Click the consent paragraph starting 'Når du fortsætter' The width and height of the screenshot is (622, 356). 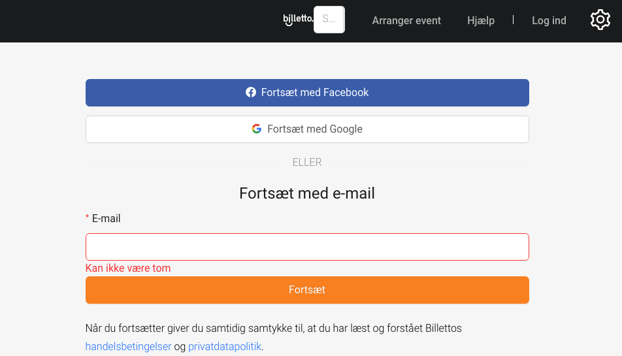click(x=274, y=337)
